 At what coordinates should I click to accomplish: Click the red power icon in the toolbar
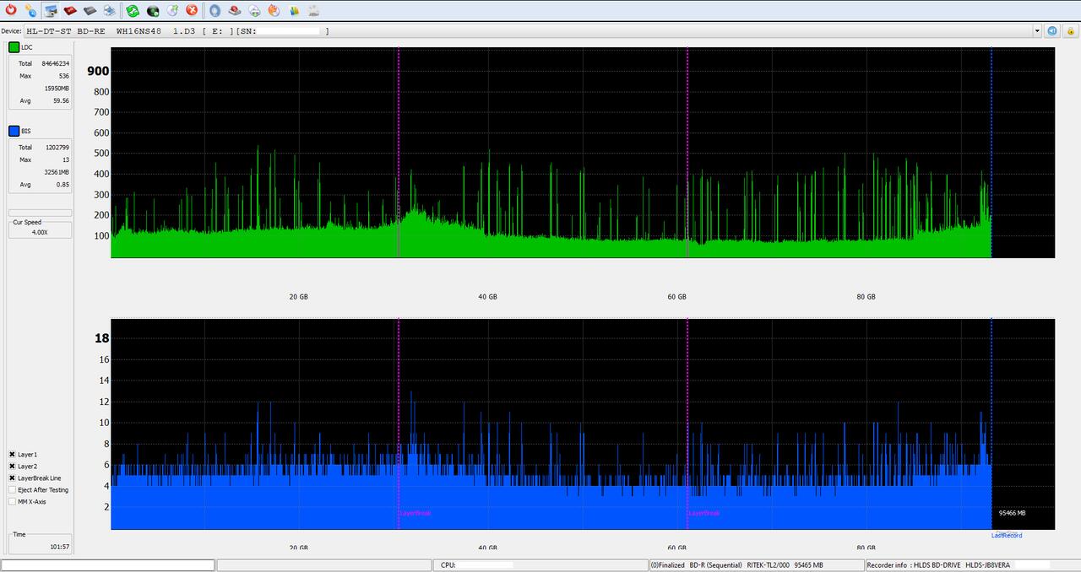pos(11,10)
